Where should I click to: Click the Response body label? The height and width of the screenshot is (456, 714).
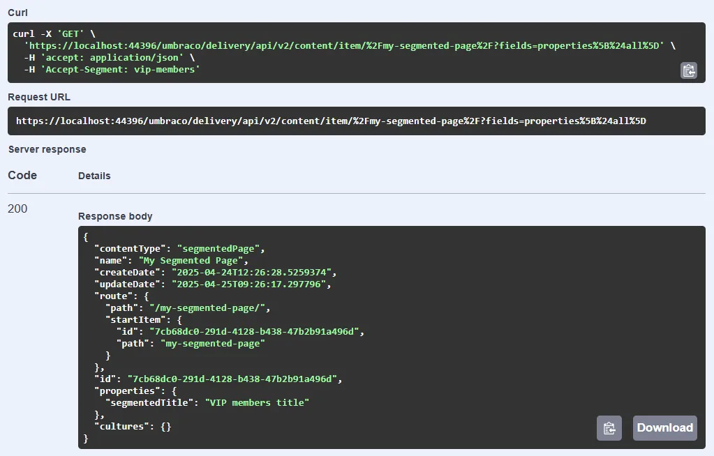115,216
